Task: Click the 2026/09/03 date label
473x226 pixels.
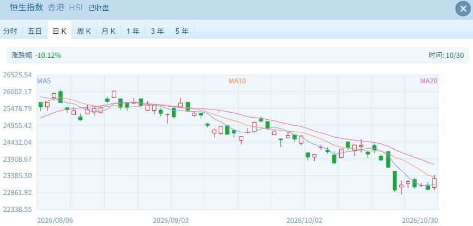Action: pos(171,221)
